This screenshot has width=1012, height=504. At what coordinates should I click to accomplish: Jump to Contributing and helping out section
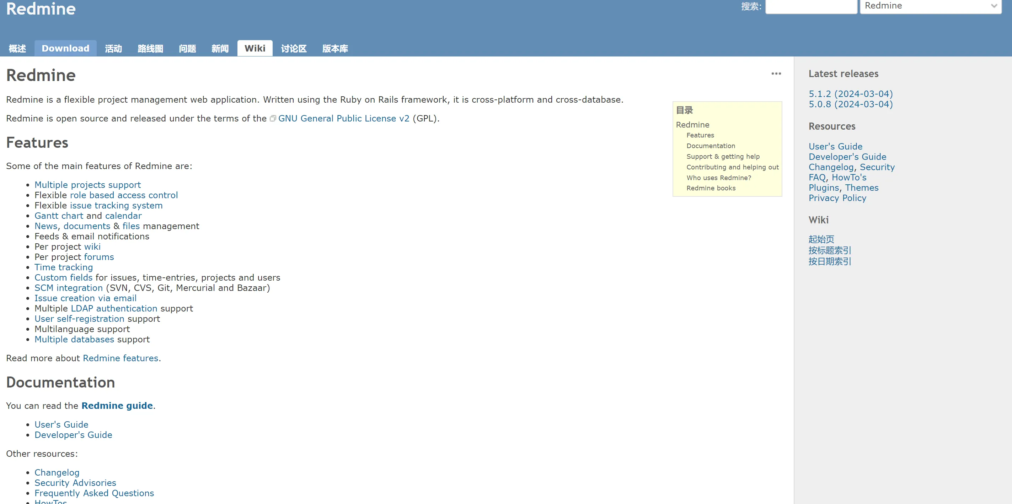[732, 167]
